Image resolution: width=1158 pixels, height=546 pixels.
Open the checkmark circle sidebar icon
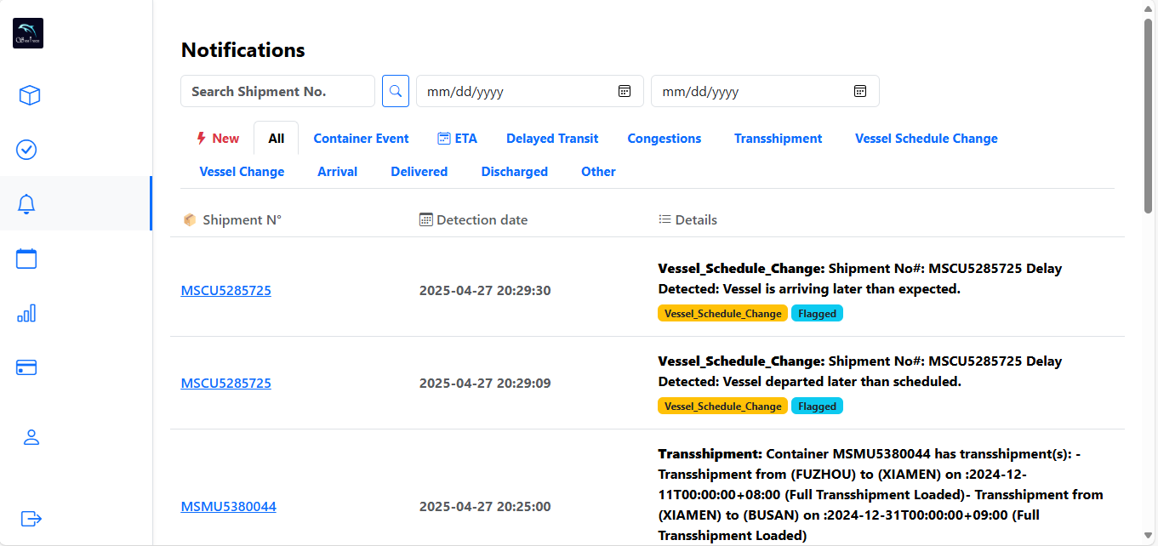[26, 150]
